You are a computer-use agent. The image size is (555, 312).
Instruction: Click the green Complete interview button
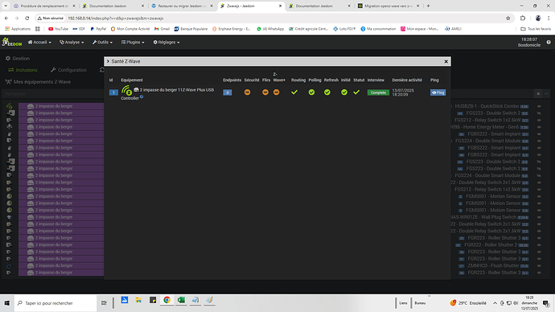(x=378, y=92)
